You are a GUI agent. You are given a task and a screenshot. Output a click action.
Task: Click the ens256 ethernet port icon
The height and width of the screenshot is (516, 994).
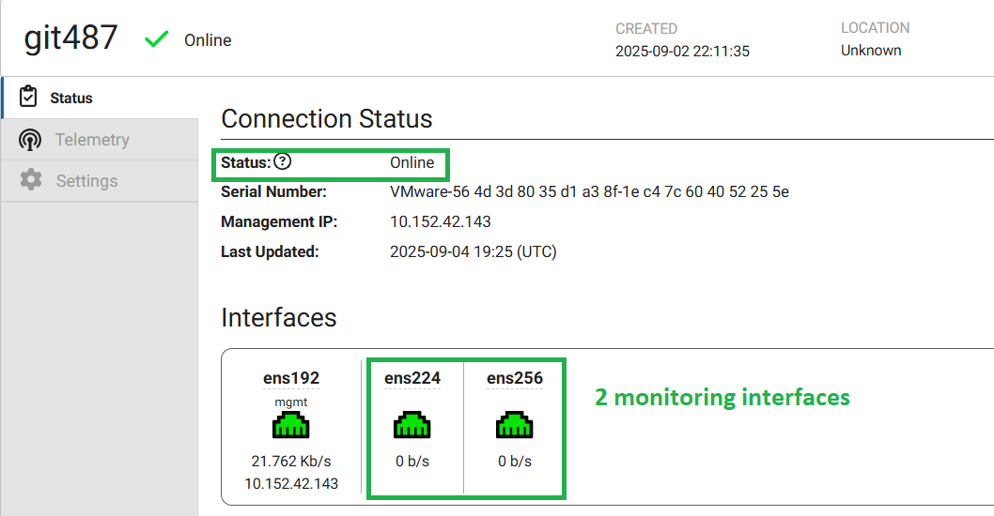515,427
